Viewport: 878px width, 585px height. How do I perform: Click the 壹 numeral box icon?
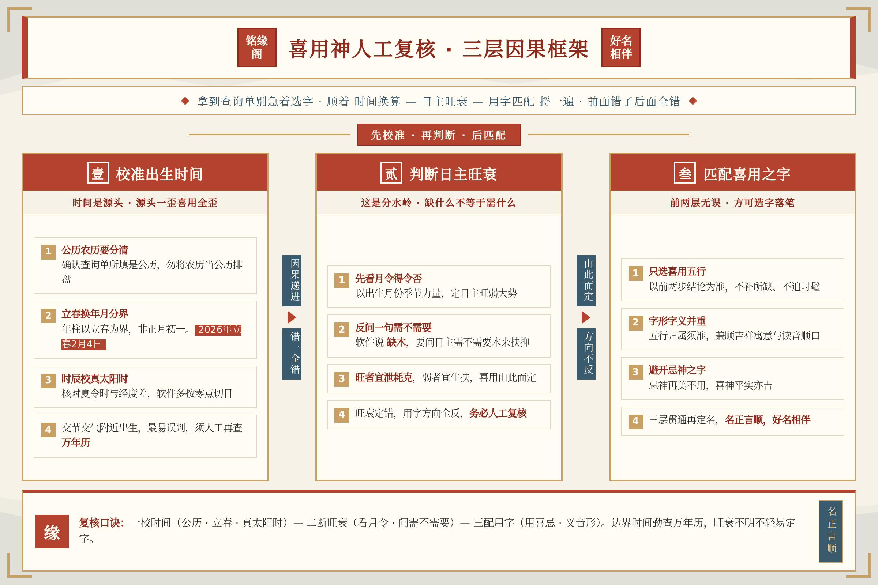coord(98,172)
